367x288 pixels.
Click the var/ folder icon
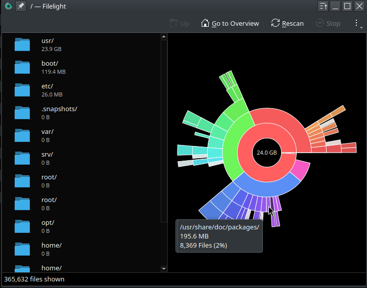coord(23,135)
